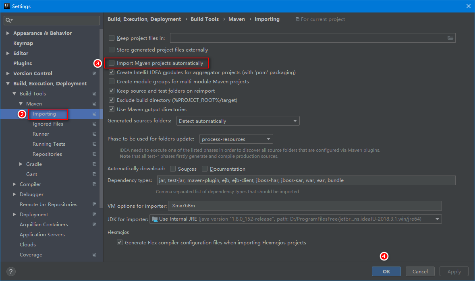This screenshot has width=475, height=281.
Task: Open 'JDK for importer' dropdown
Action: pyautogui.click(x=296, y=219)
